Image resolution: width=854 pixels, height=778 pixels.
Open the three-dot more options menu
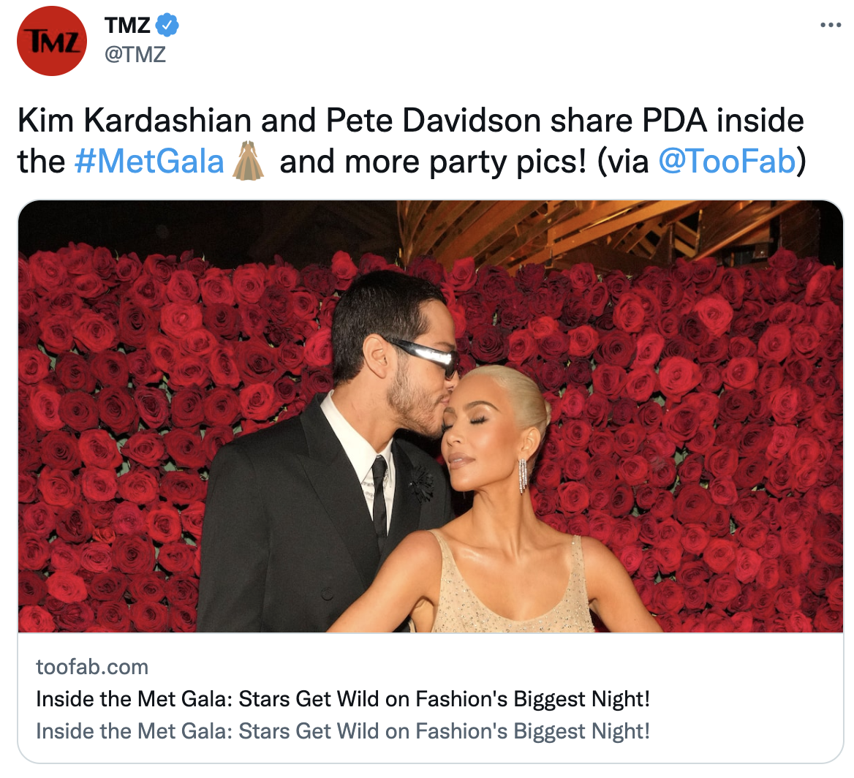pyautogui.click(x=831, y=25)
